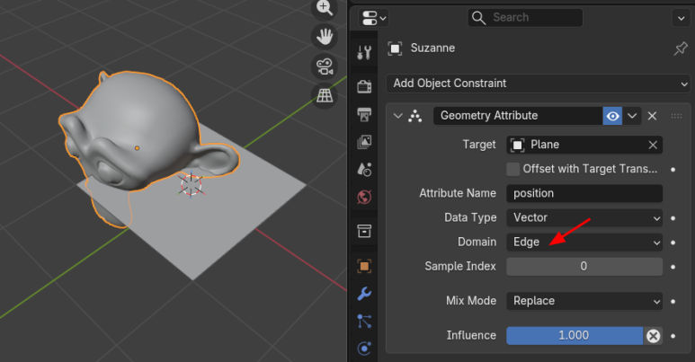
Task: Open the properties options dropdown arrow
Action: tap(681, 18)
